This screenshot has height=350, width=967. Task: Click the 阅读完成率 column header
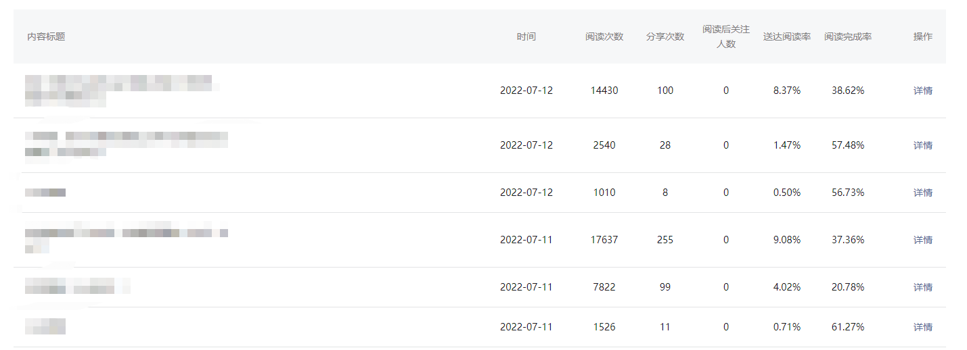848,36
